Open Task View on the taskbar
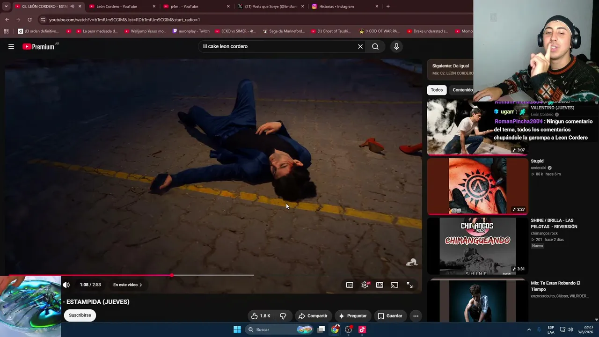This screenshot has height=337, width=599. (x=321, y=330)
